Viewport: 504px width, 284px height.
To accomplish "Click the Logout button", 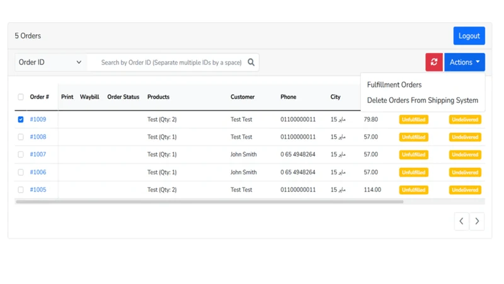I will [469, 36].
